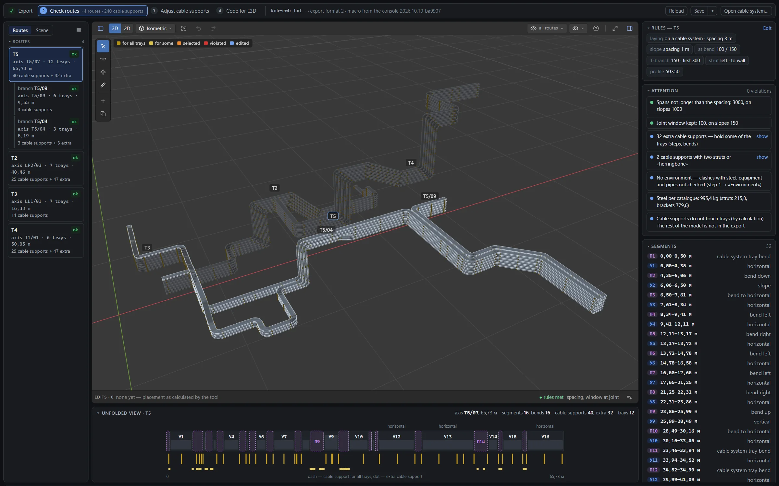Toggle the 'violated' legend item
The height and width of the screenshot is (486, 779).
[x=215, y=43]
